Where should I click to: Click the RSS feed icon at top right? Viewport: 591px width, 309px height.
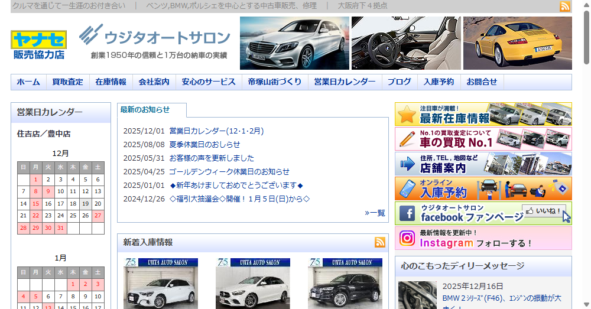(x=565, y=6)
